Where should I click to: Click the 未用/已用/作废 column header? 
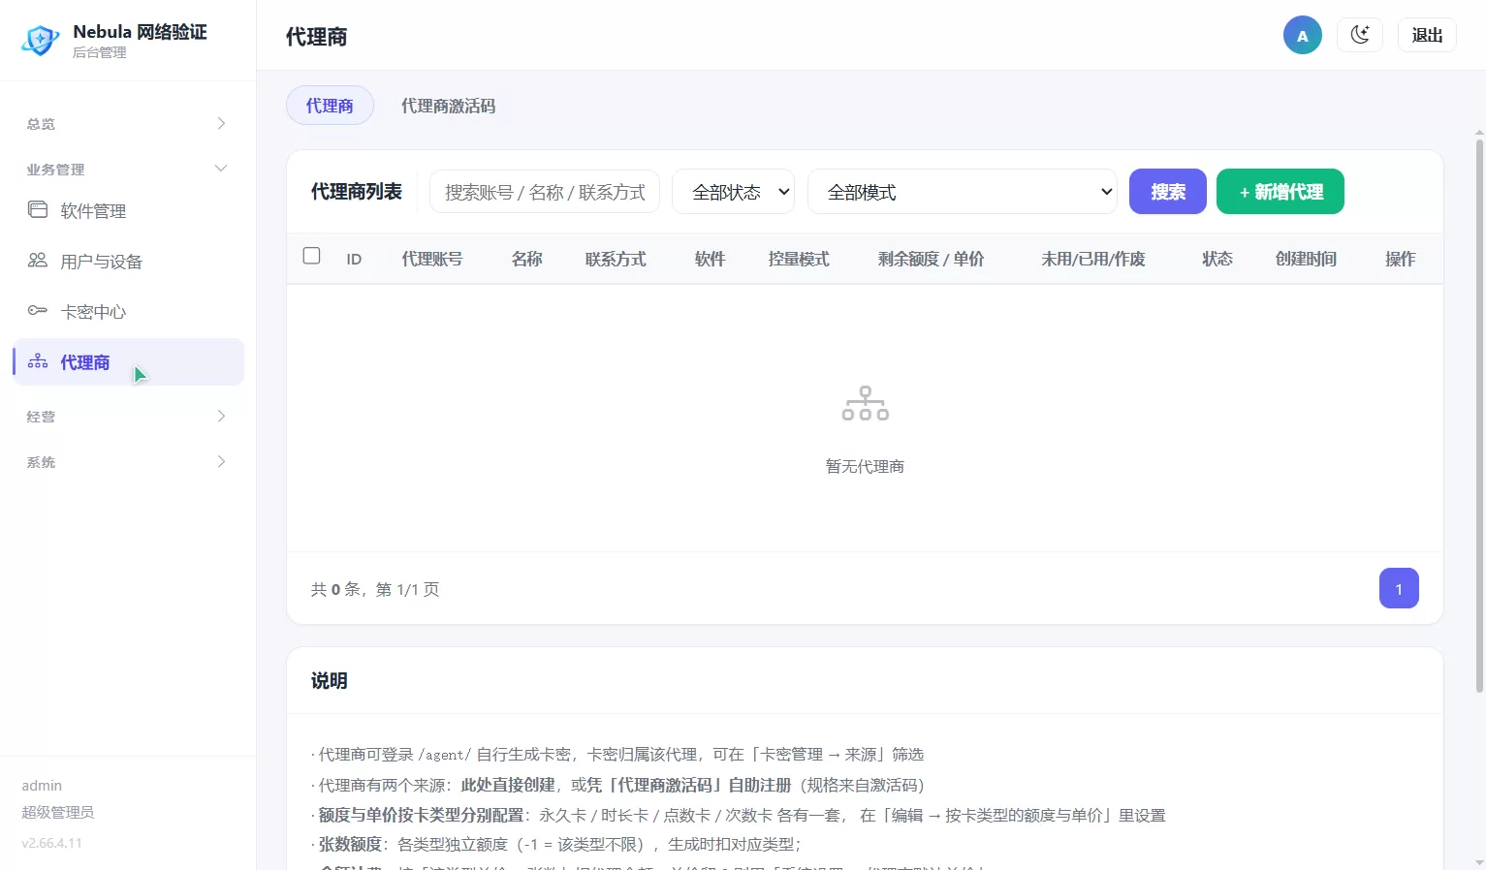point(1093,259)
